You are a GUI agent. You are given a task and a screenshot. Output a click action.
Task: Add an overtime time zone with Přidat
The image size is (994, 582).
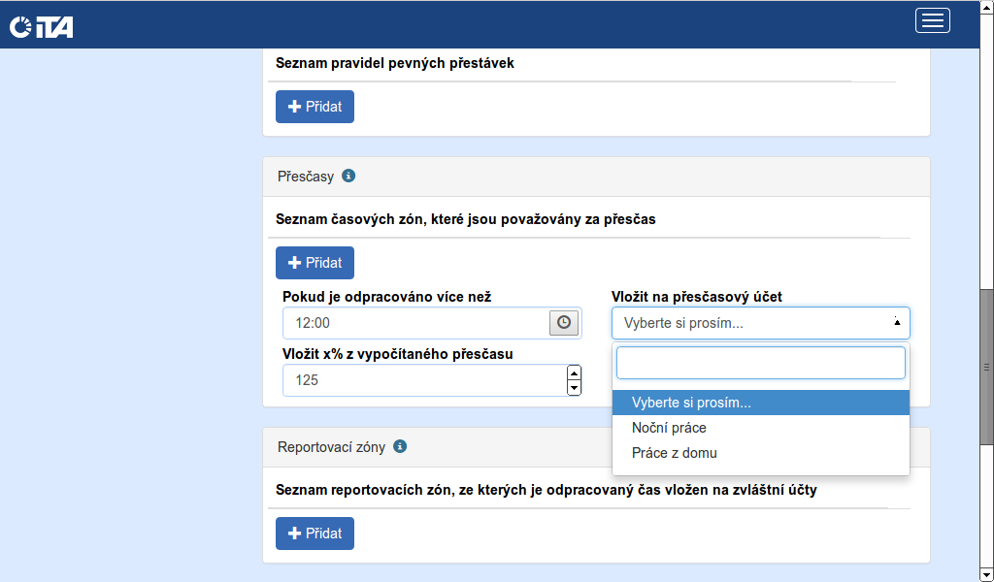315,263
